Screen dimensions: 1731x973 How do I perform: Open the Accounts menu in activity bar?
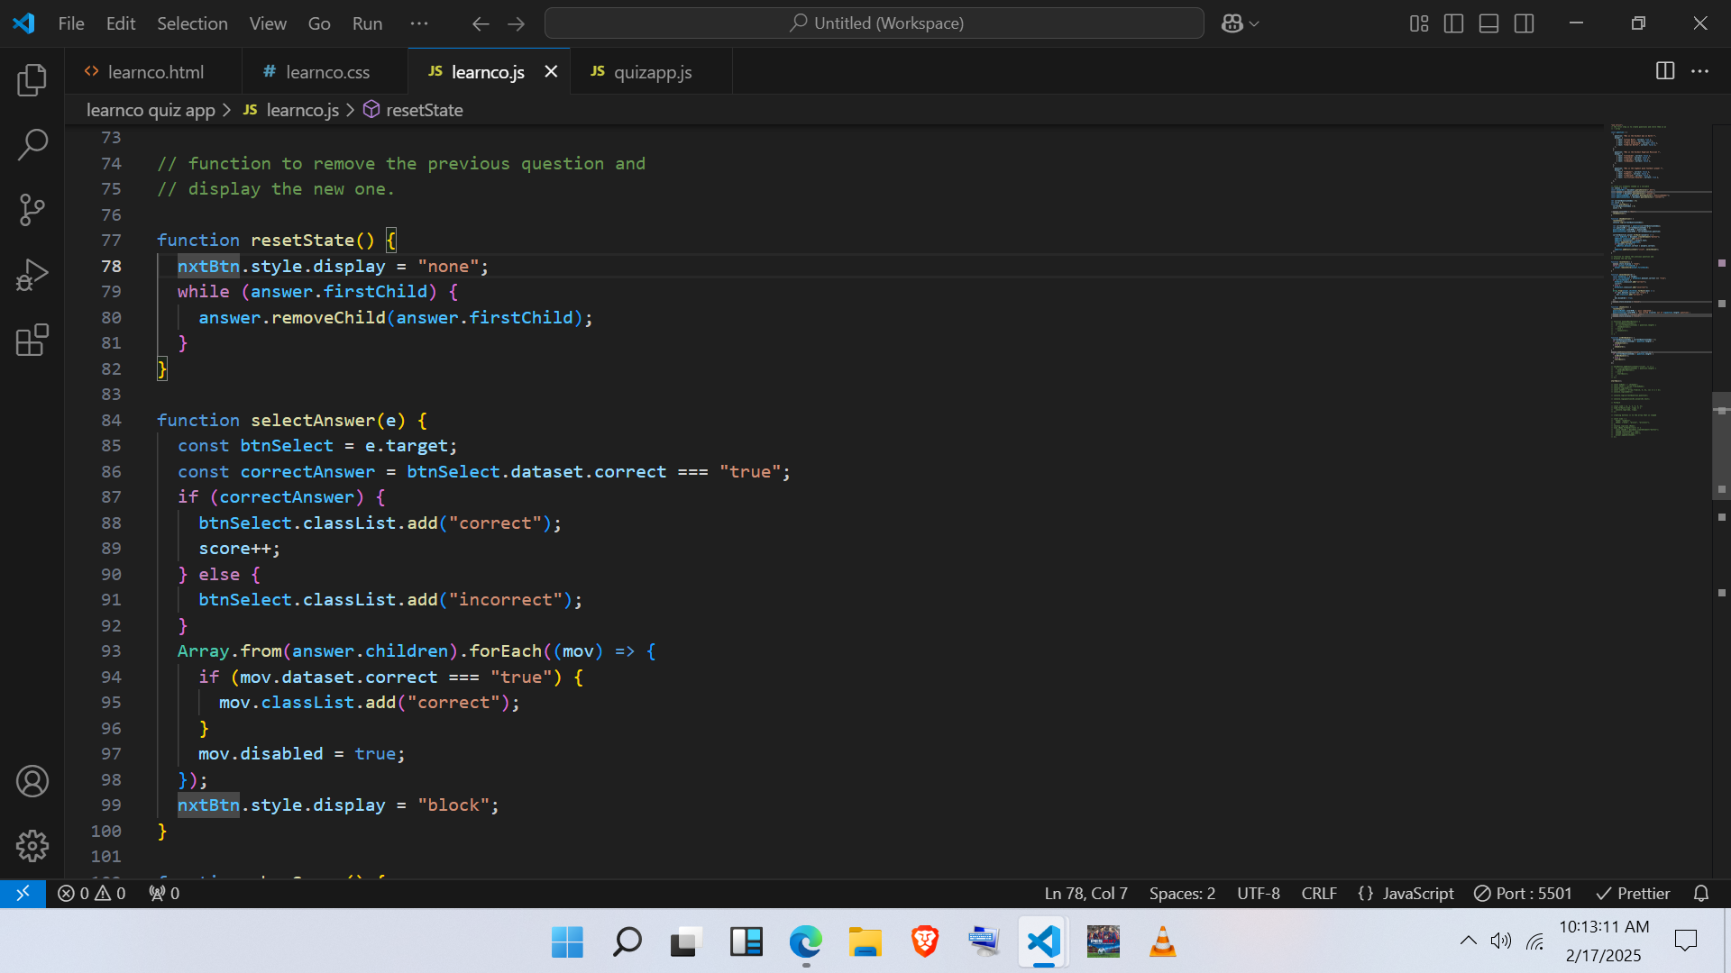pos(32,781)
